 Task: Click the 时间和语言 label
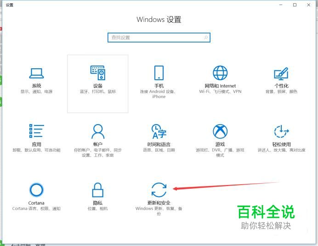click(x=159, y=144)
